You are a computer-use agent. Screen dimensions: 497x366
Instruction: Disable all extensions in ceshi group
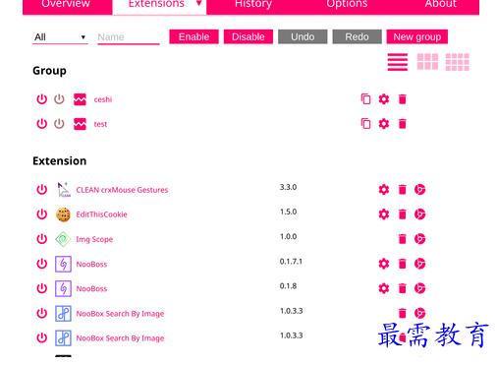[59, 99]
